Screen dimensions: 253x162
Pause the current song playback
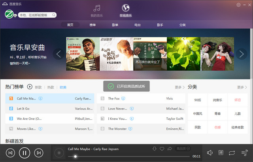pyautogui.click(x=24, y=153)
